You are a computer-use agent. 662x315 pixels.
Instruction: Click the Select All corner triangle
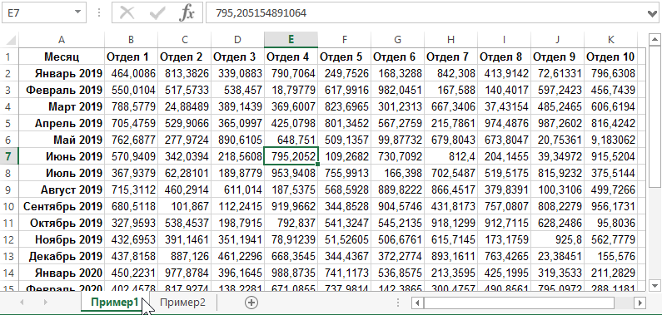[11, 41]
